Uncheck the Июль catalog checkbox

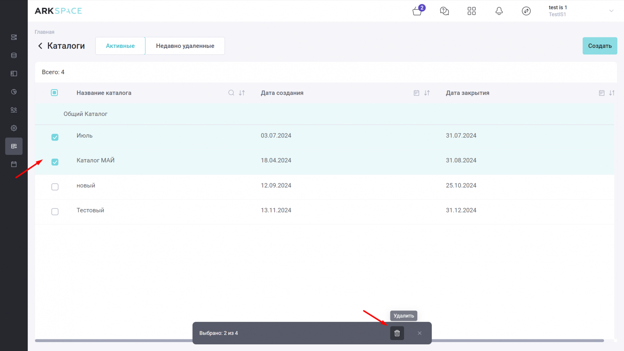point(55,137)
